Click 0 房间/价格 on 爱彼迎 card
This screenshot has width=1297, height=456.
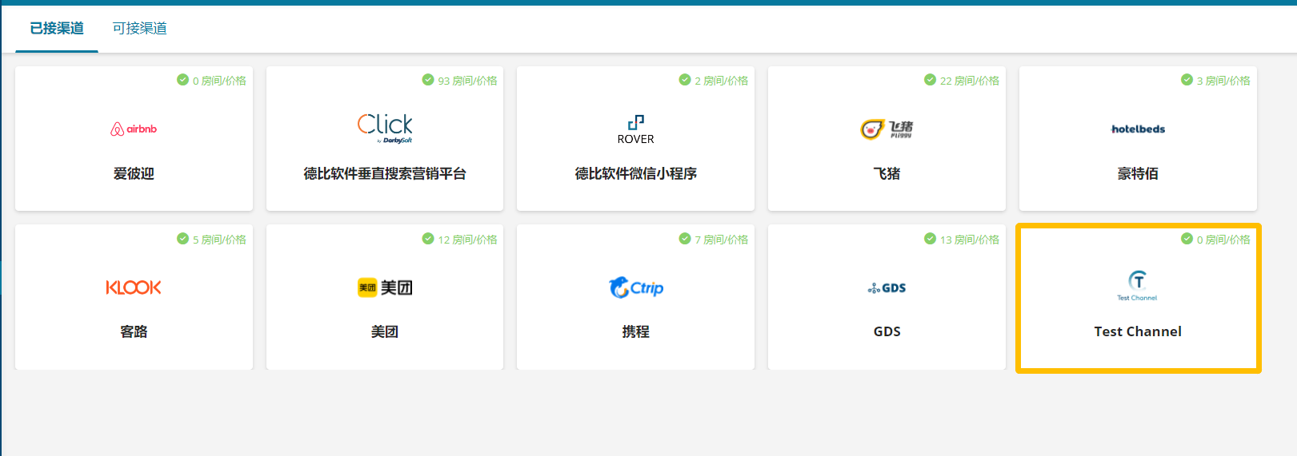tap(219, 81)
